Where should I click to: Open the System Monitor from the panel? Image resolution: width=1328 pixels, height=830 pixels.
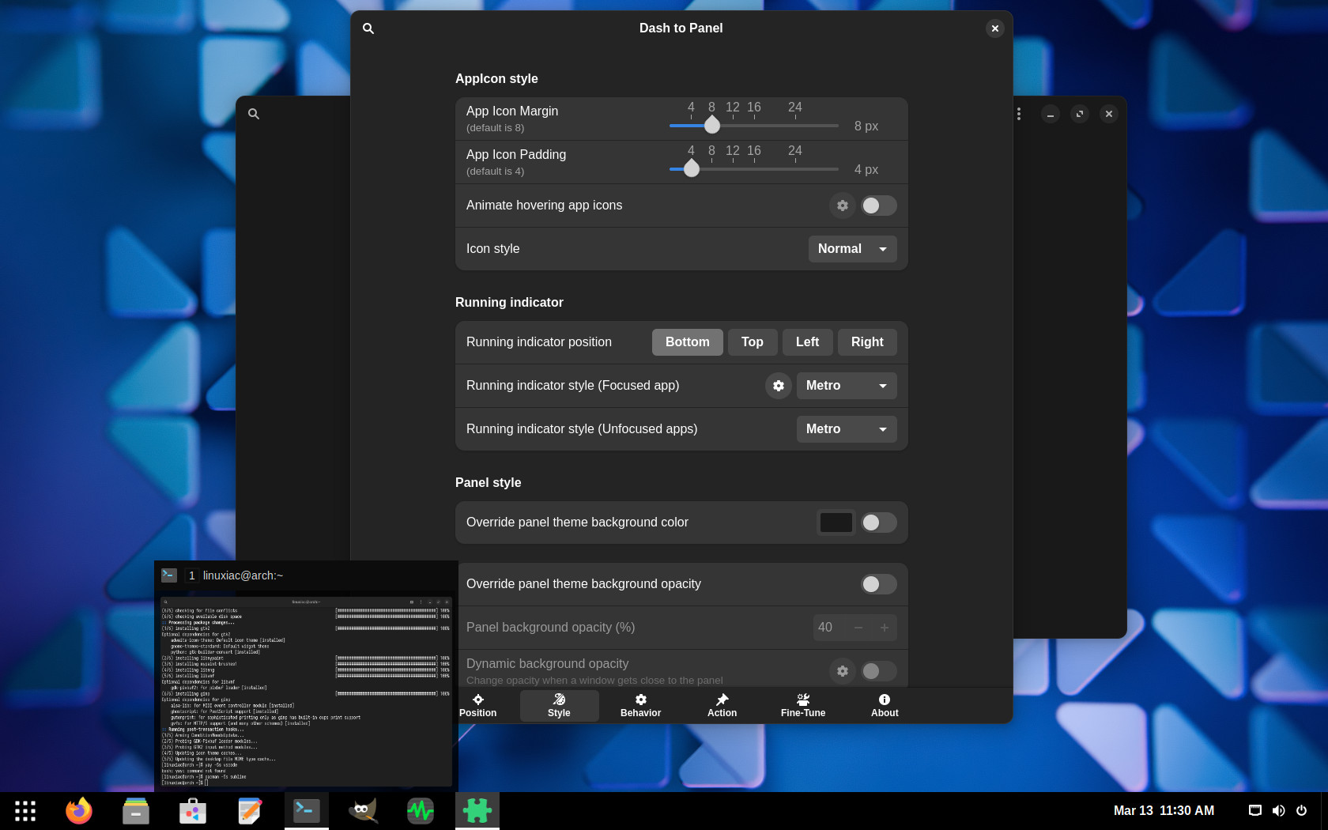point(421,811)
